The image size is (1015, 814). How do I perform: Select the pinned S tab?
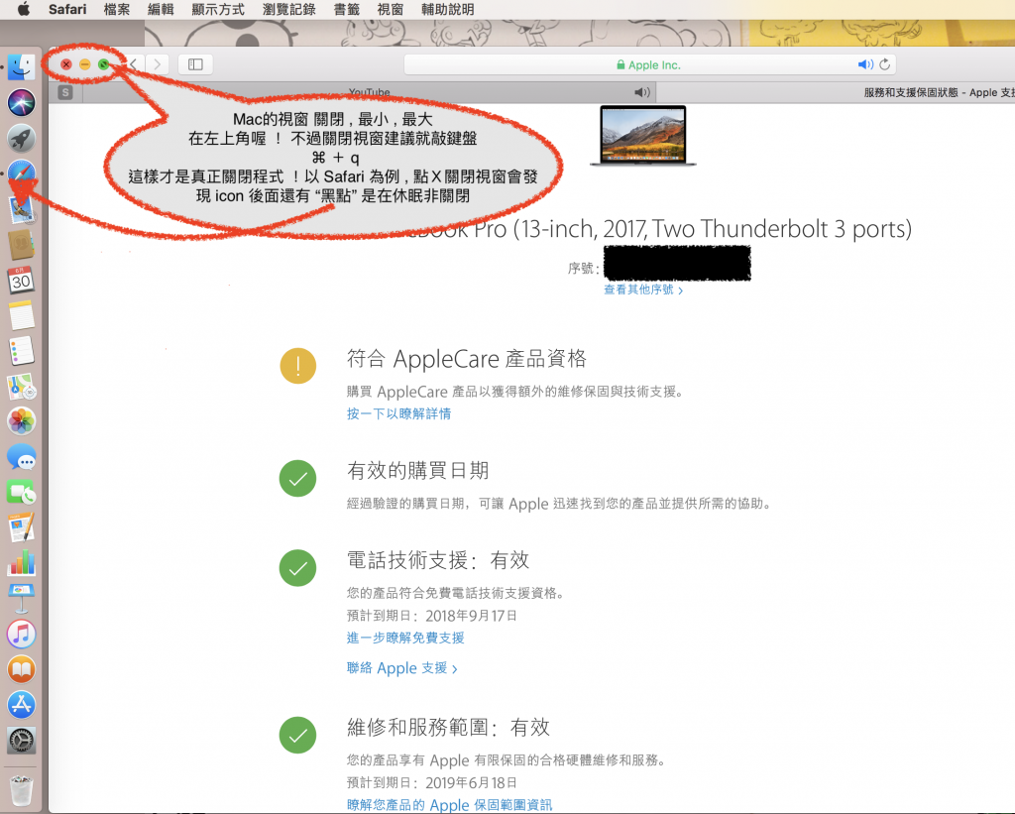pyautogui.click(x=65, y=92)
